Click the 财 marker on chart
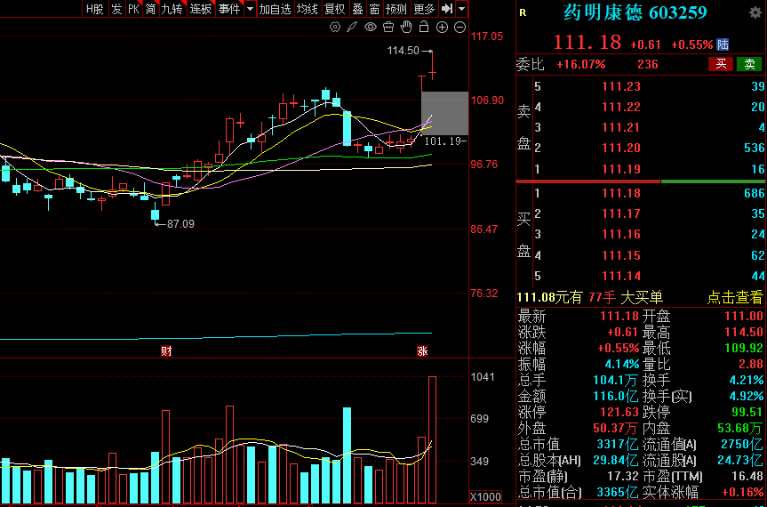The image size is (767, 507). (166, 350)
